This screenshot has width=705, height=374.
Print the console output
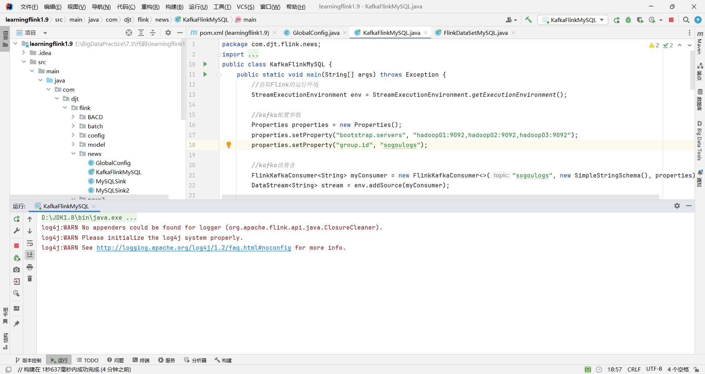tap(30, 267)
